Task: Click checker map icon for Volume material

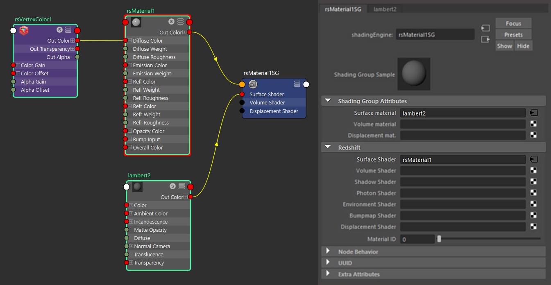Action: (533, 124)
